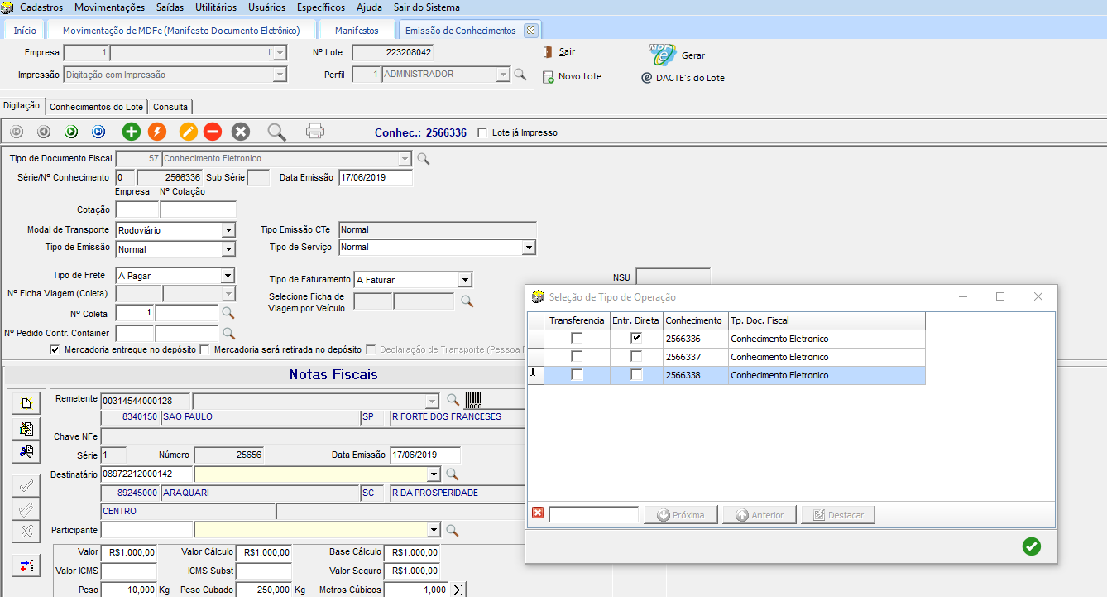This screenshot has width=1107, height=597.
Task: Click the sigma sum icon beside Metros Cúbicos
Action: [458, 590]
